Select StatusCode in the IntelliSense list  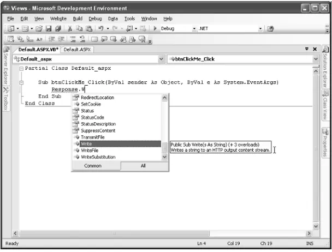point(117,117)
